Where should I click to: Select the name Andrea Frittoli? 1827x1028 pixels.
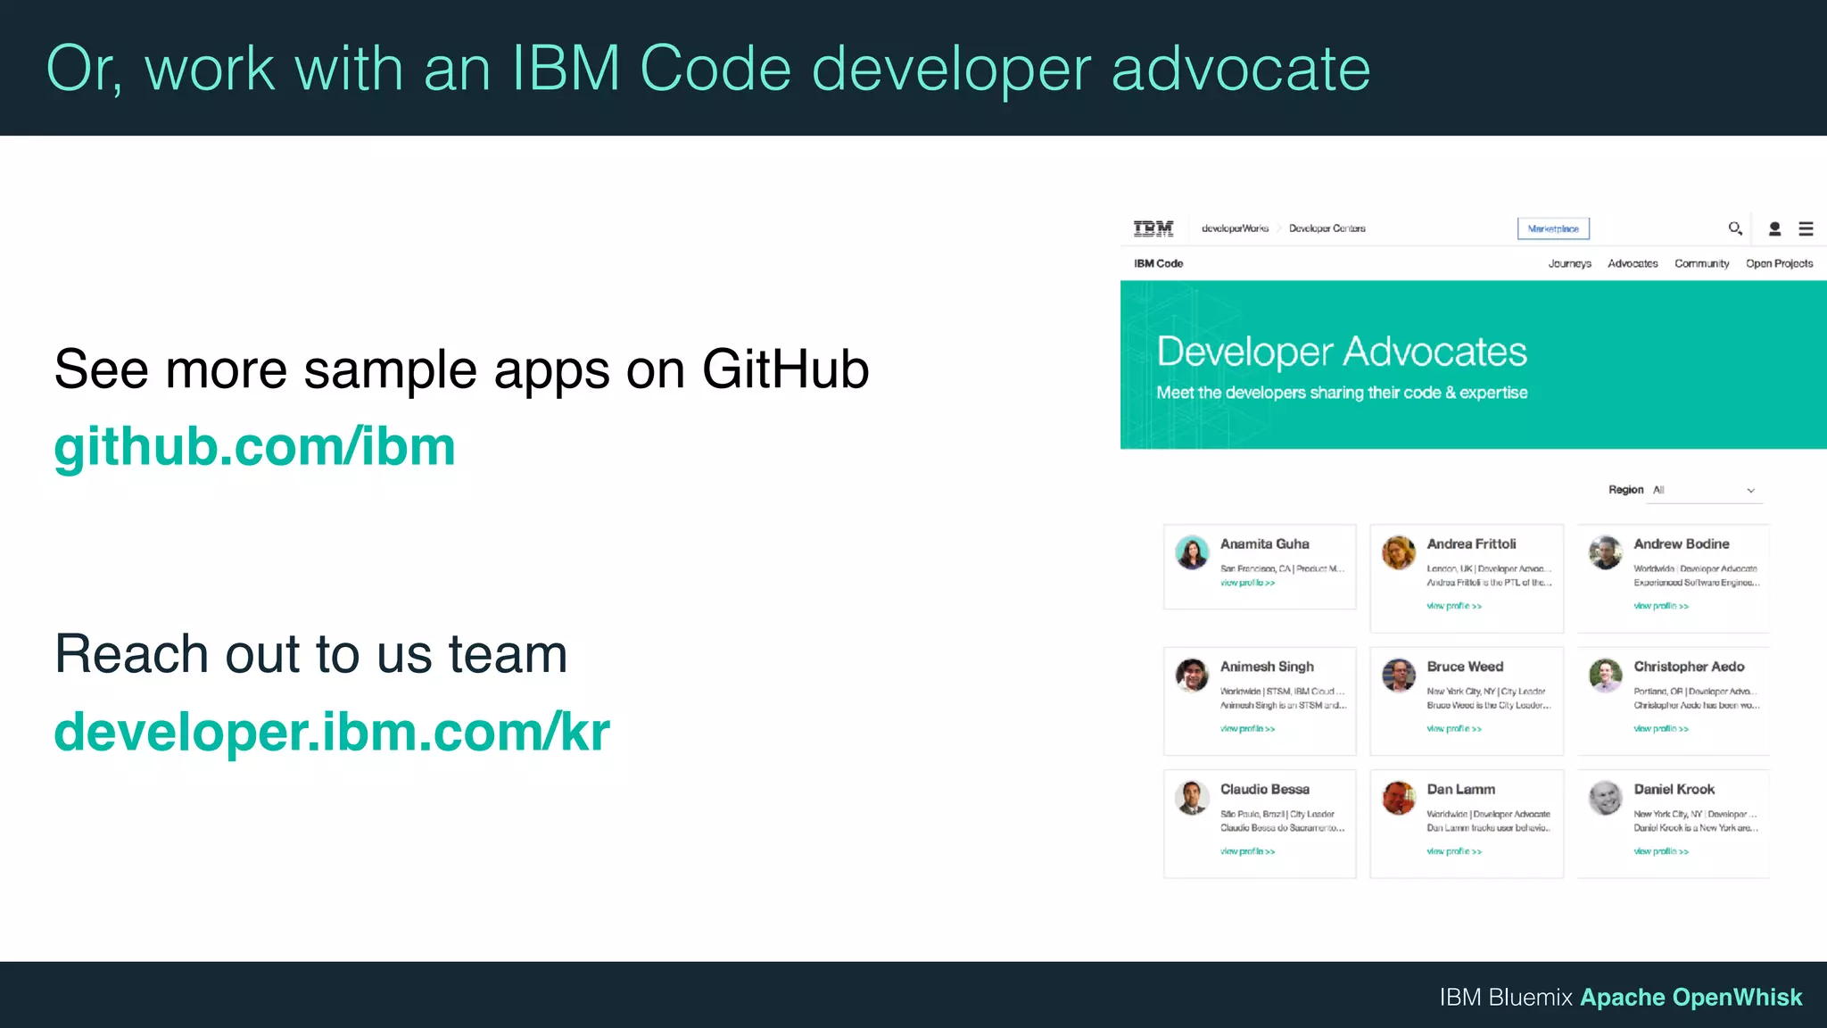(x=1471, y=543)
